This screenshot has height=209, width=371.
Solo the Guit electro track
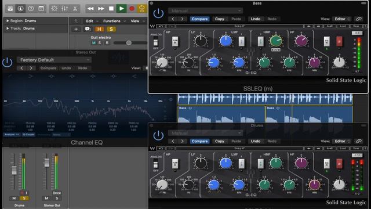pos(100,43)
